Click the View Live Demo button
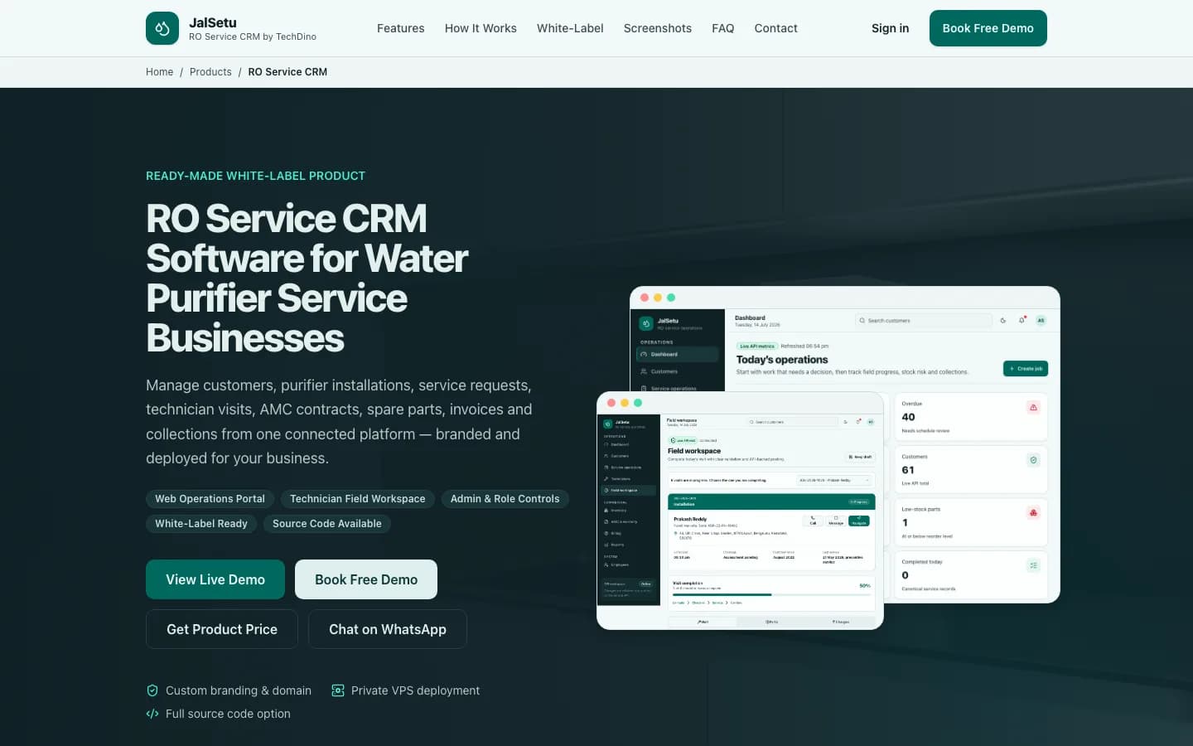This screenshot has width=1193, height=746. (x=215, y=579)
